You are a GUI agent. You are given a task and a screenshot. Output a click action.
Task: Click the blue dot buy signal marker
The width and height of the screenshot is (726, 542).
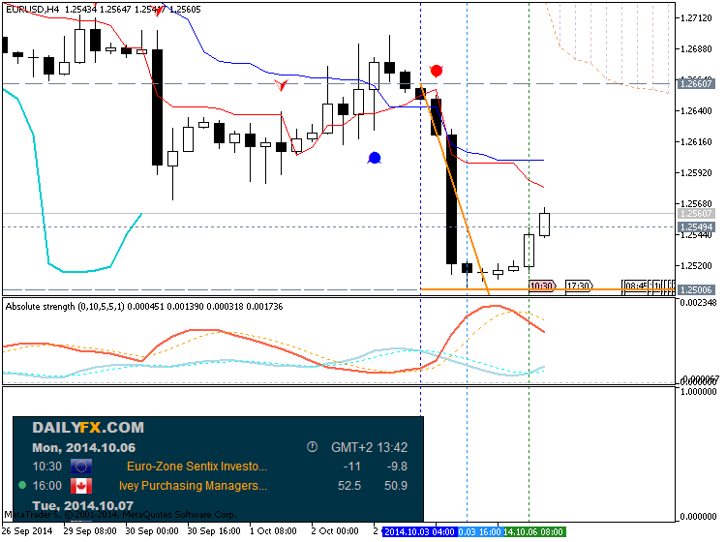pos(375,157)
